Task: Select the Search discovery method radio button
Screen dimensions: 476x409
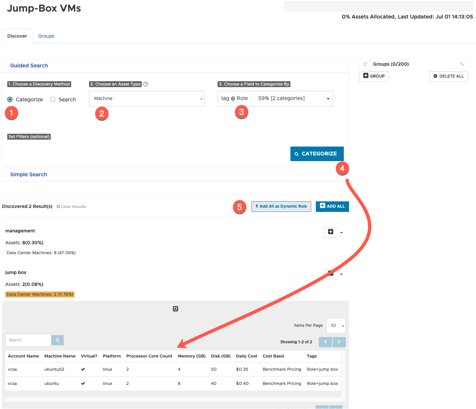Action: point(53,99)
